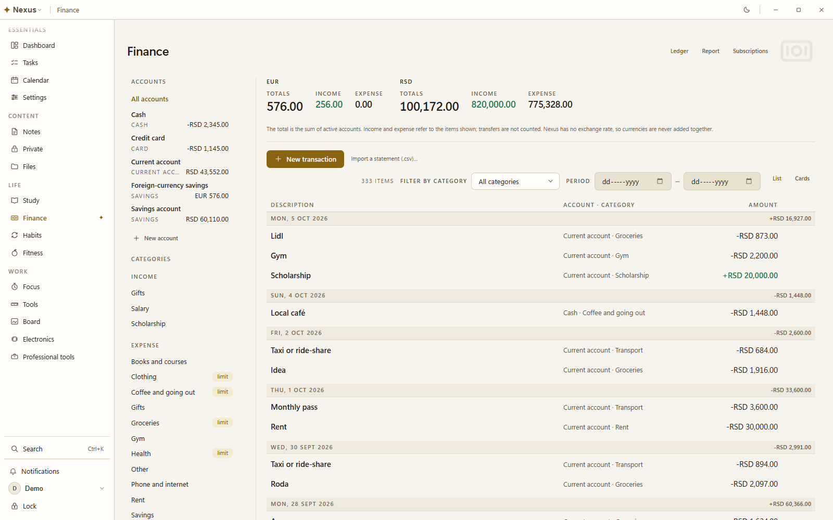Open Files folder icon in sidebar
The image size is (833, 520).
click(15, 166)
